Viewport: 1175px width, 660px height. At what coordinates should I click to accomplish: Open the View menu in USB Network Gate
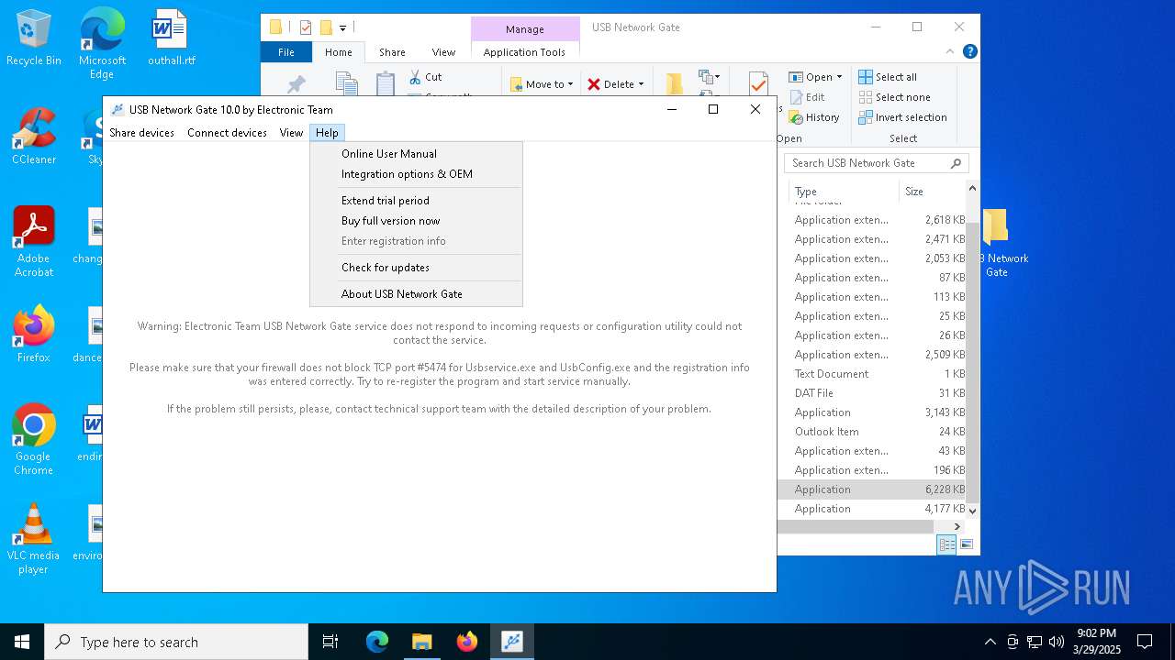pyautogui.click(x=291, y=133)
